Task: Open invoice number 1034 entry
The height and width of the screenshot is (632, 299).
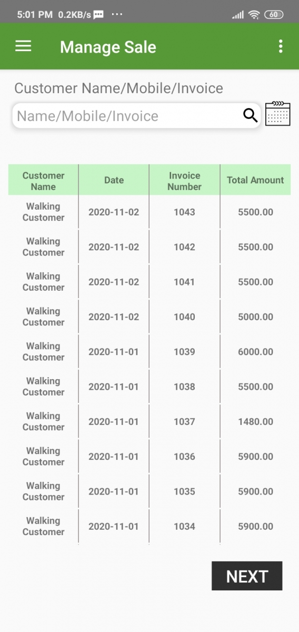Action: click(x=184, y=526)
